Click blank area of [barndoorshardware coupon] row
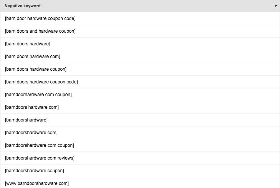The image size is (280, 188). point(170,171)
